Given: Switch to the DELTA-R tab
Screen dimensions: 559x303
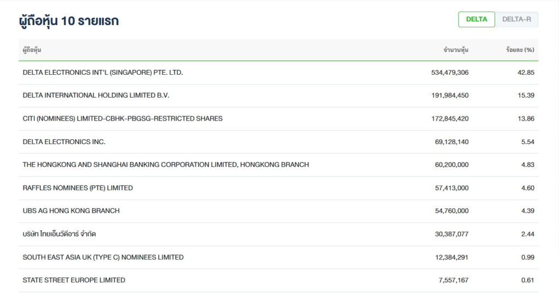Looking at the screenshot, I should click(516, 19).
